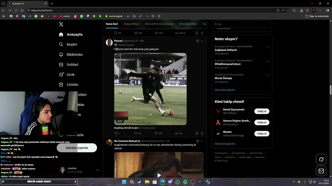Screen dimensions: 332x186
Task: Switch to Eternal Fire Community tab
Action: (x=159, y=24)
